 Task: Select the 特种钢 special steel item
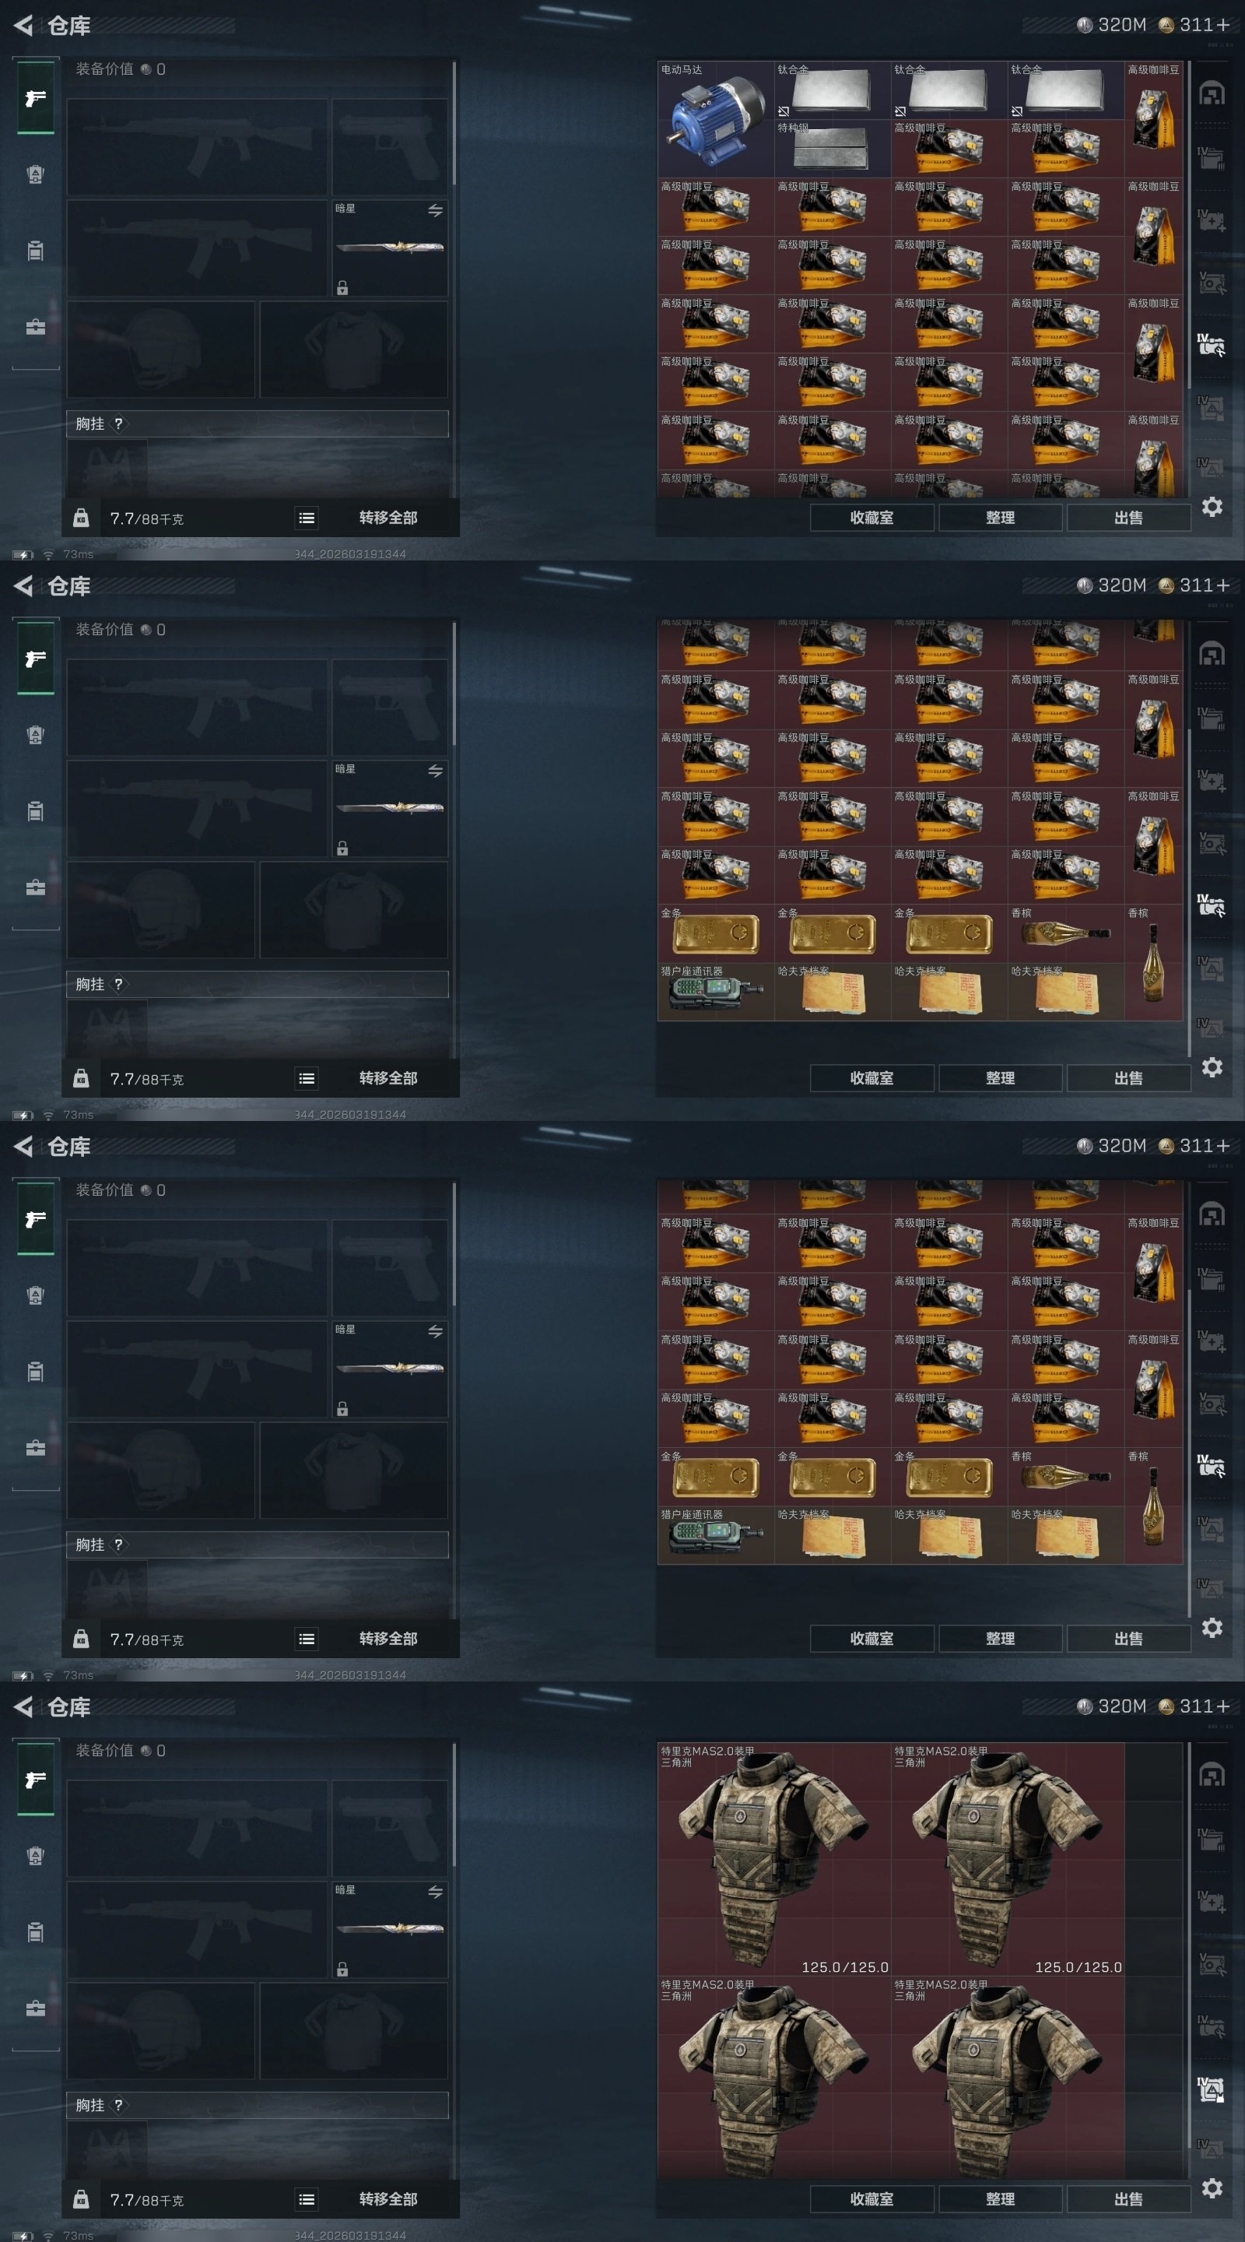coord(832,148)
